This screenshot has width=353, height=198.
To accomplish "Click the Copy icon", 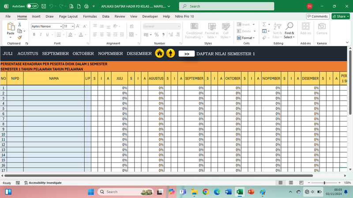I will point(19,31).
